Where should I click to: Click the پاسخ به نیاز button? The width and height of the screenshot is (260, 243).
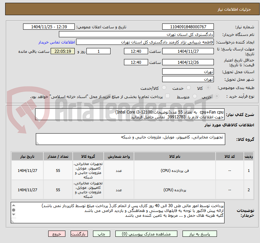point(200,234)
